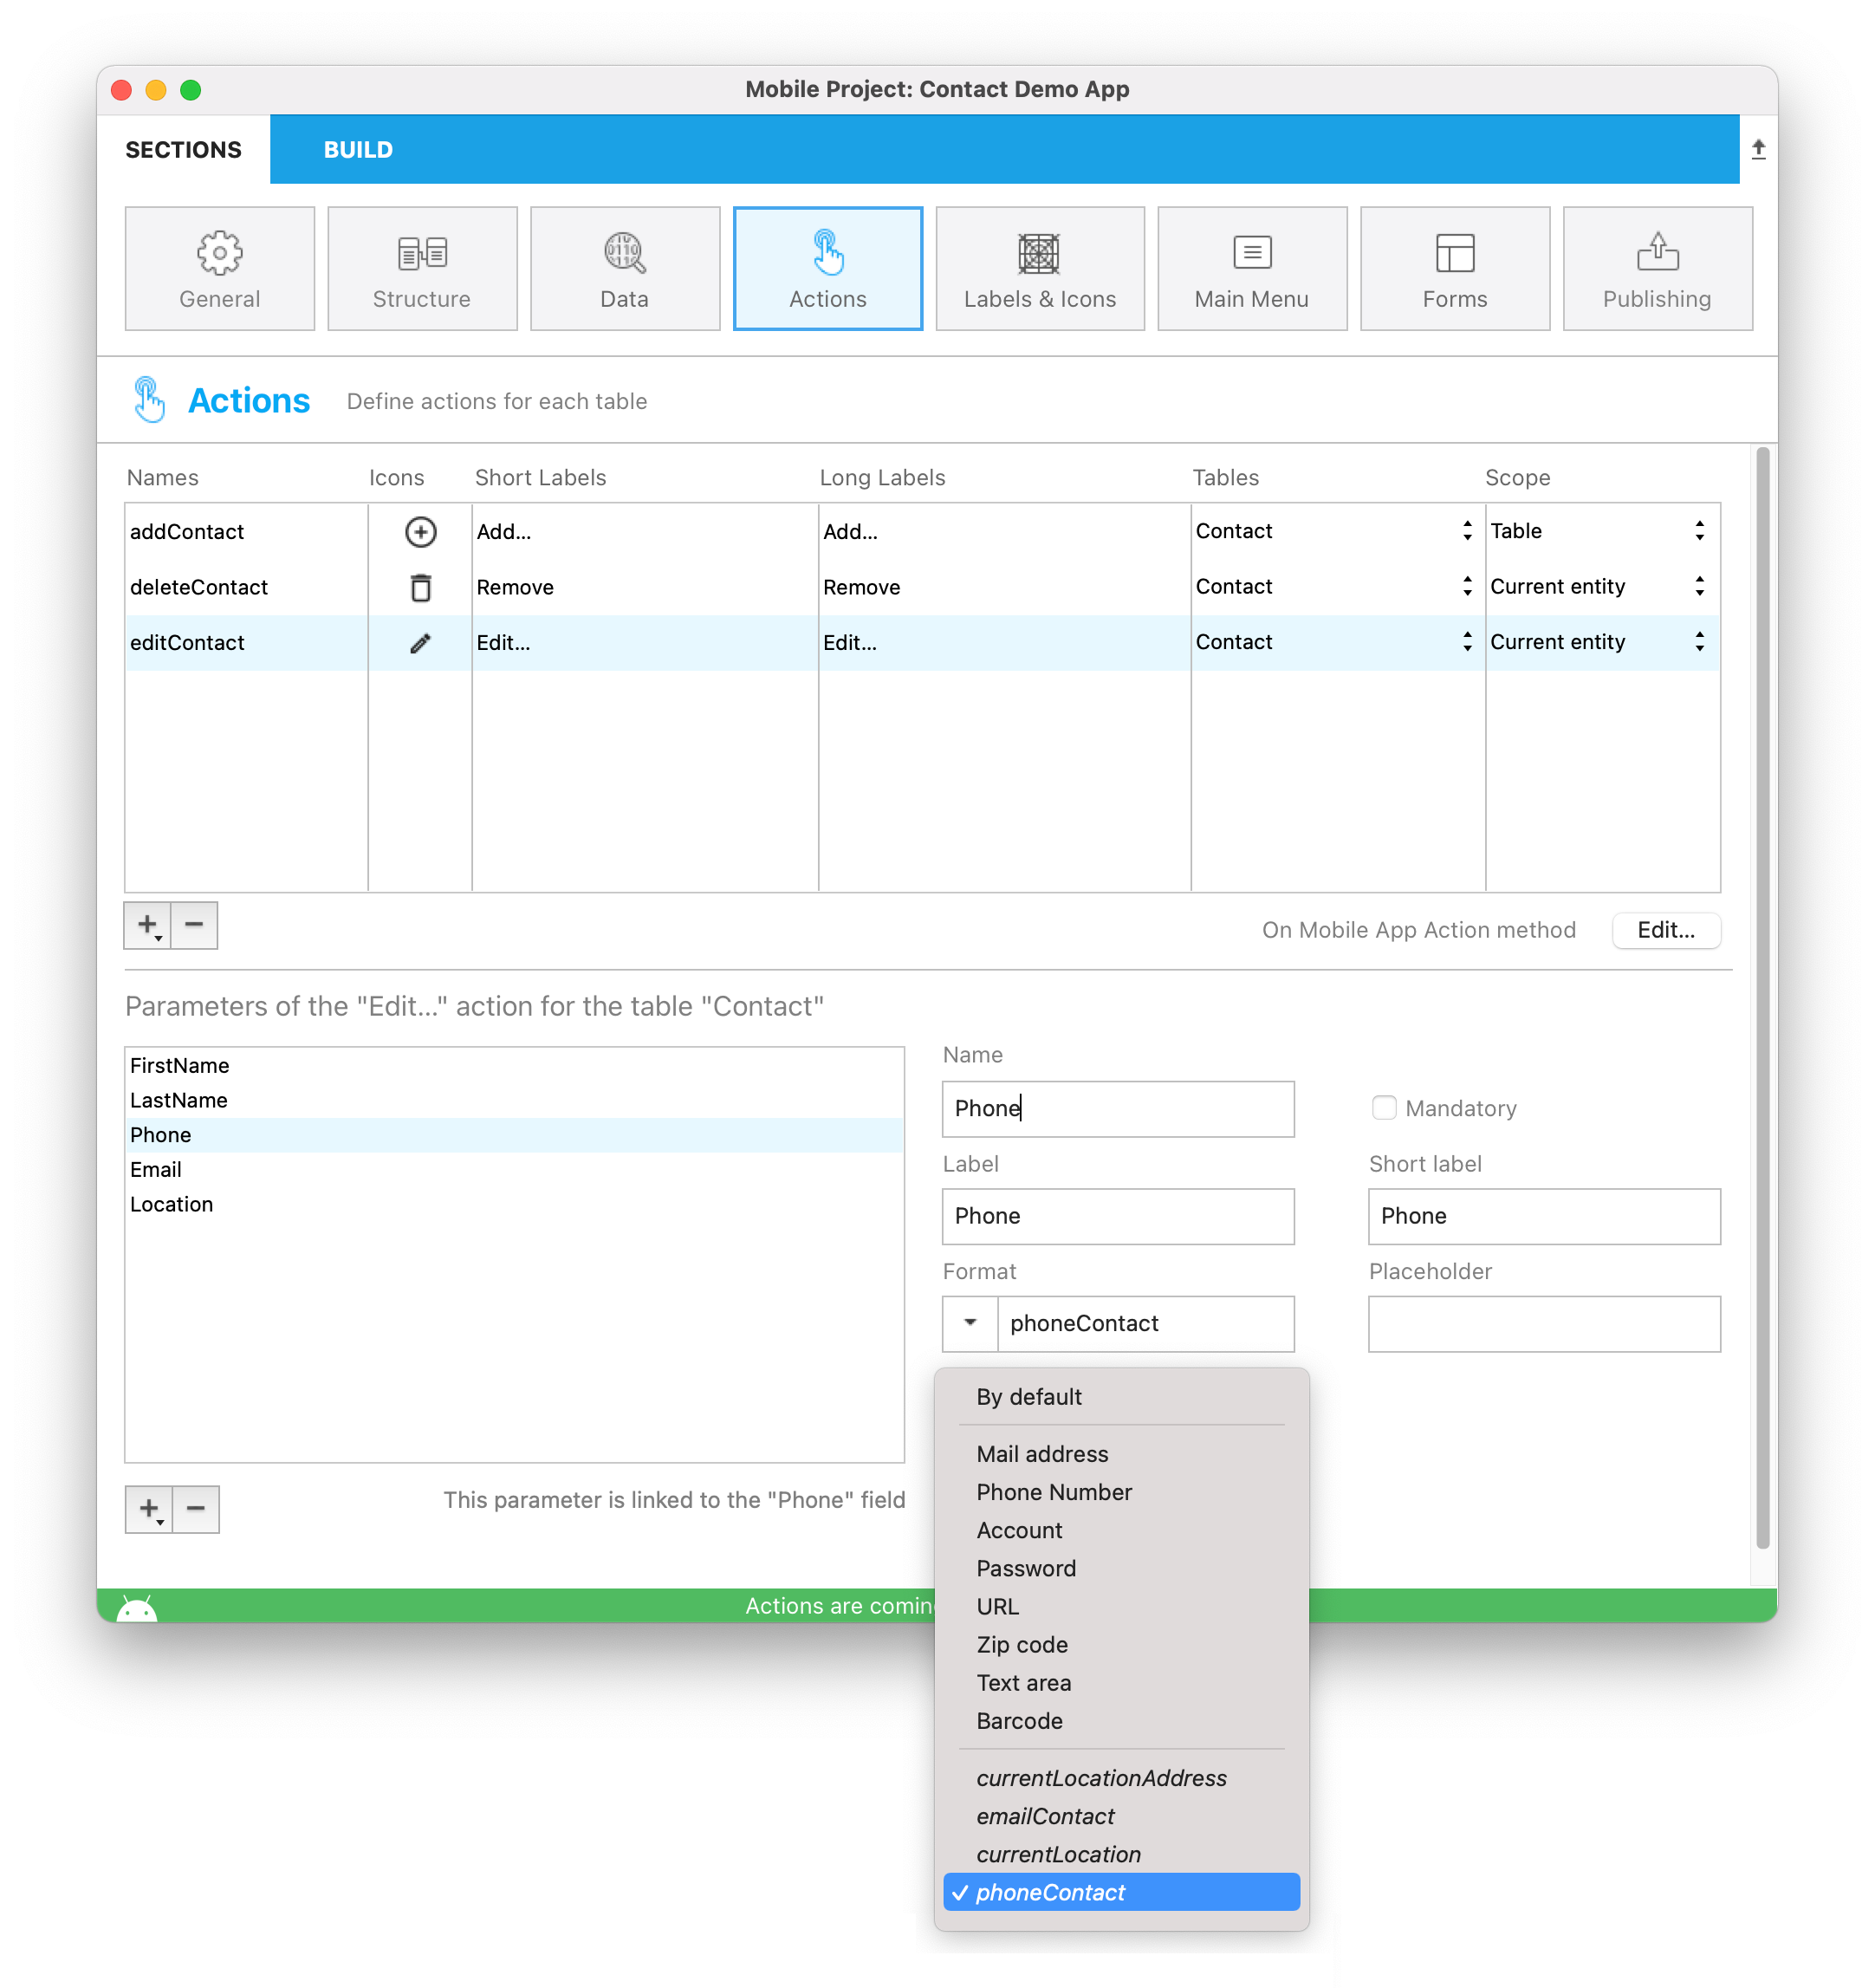The image size is (1875, 1988).
Task: Open Scope dropdown for addContact row
Action: pos(1699,531)
